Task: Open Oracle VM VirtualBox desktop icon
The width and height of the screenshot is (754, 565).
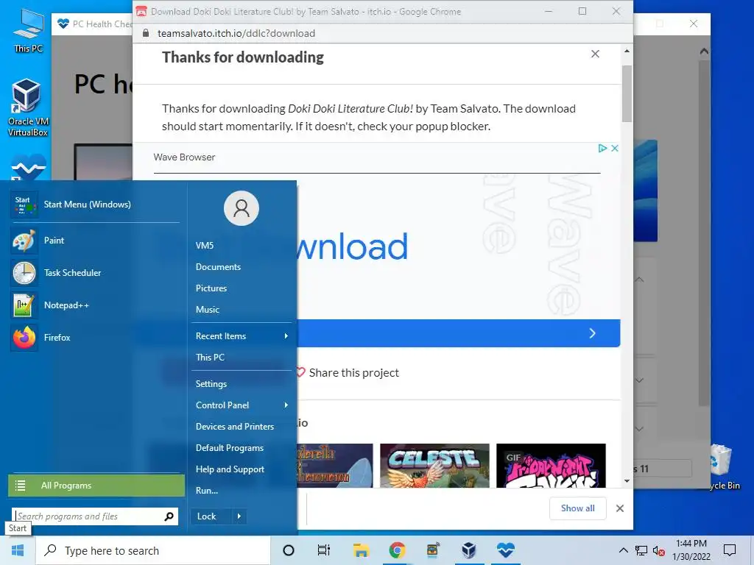Action: [27, 107]
